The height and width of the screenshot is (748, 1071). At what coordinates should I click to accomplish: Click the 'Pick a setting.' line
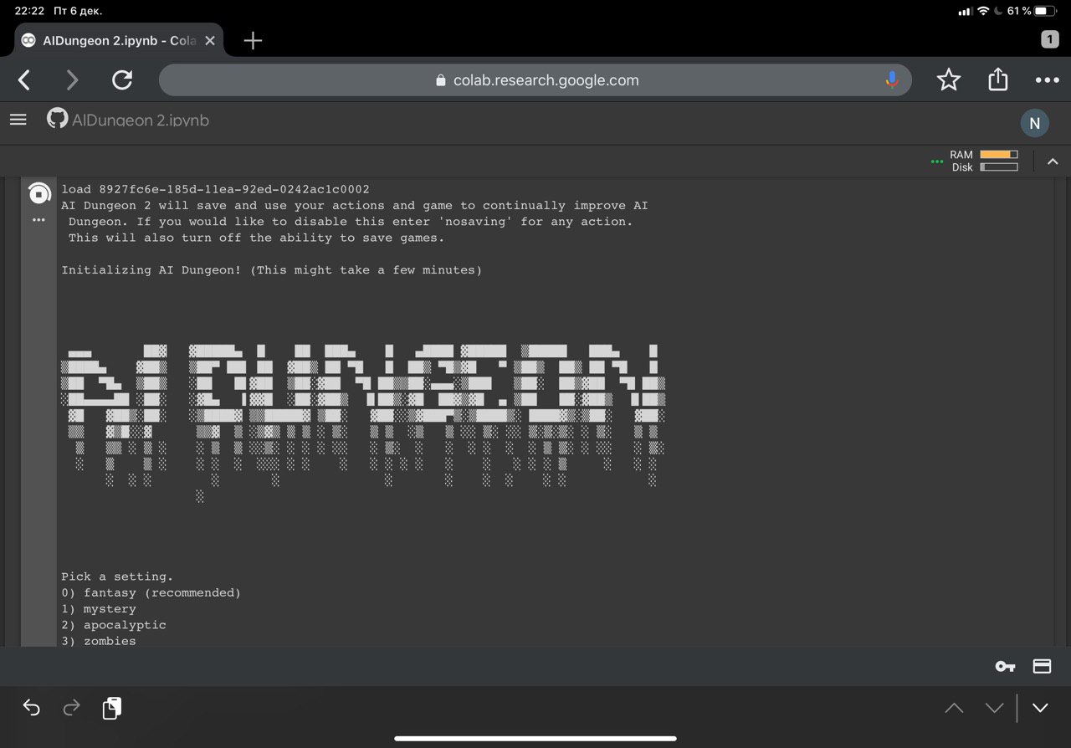(x=117, y=576)
